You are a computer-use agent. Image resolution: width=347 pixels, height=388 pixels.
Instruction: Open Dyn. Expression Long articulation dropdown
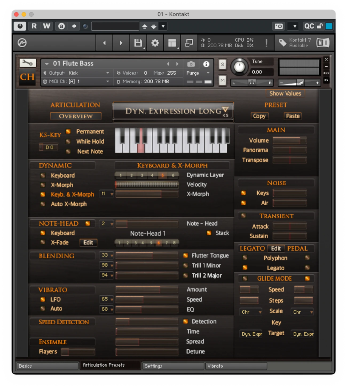[225, 109]
